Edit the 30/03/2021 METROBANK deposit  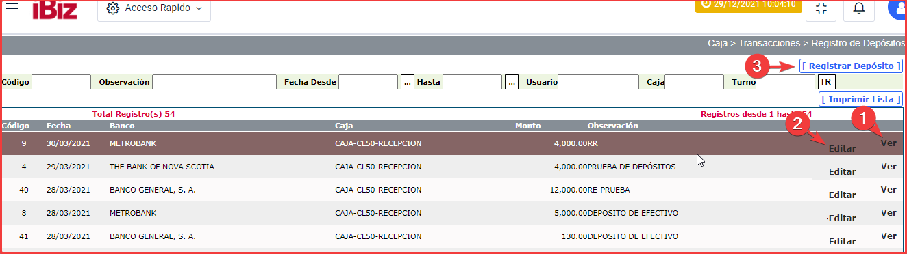coord(842,148)
